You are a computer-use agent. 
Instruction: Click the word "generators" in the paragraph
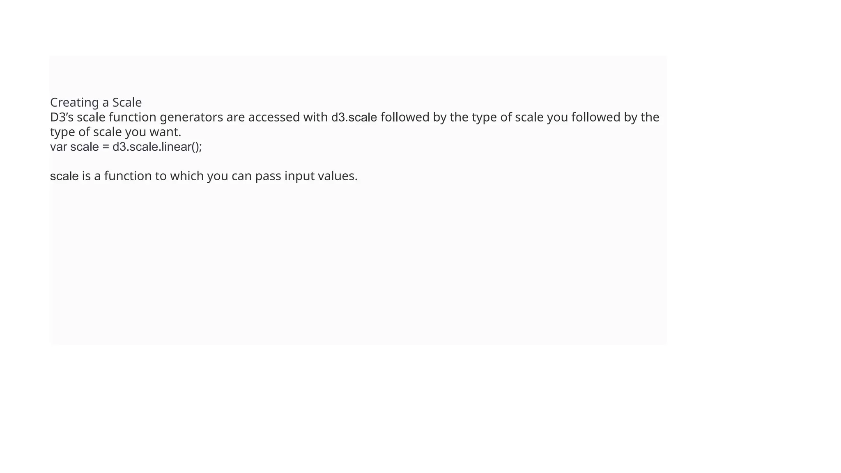[191, 117]
